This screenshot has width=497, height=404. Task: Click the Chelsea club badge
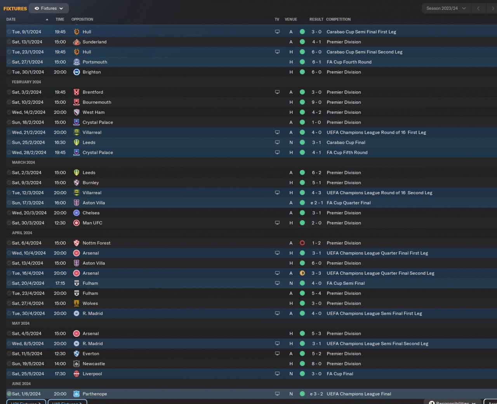(x=76, y=213)
